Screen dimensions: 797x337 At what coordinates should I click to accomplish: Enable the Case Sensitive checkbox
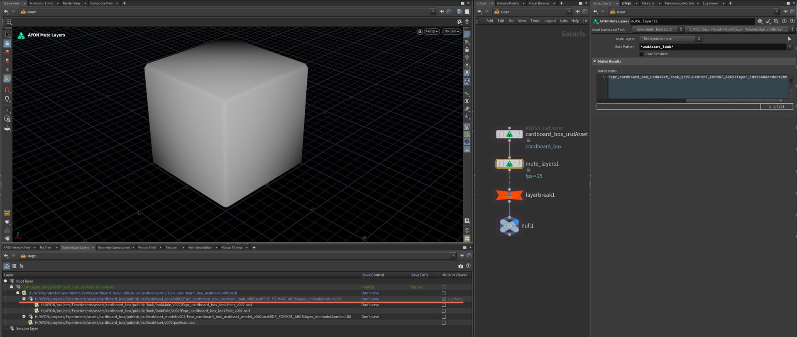click(641, 54)
